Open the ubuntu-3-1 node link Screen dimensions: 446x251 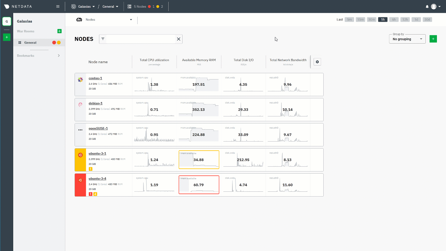tap(98, 153)
